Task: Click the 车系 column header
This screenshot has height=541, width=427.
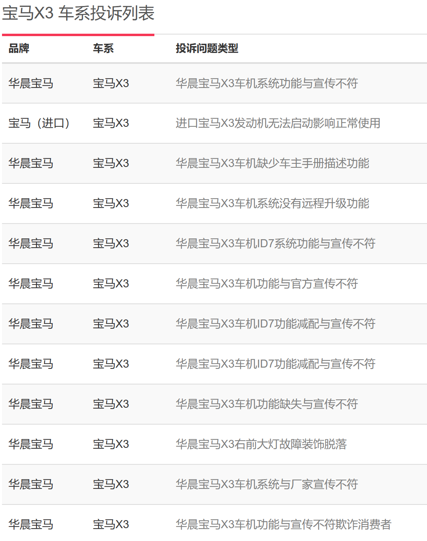Action: click(x=103, y=49)
